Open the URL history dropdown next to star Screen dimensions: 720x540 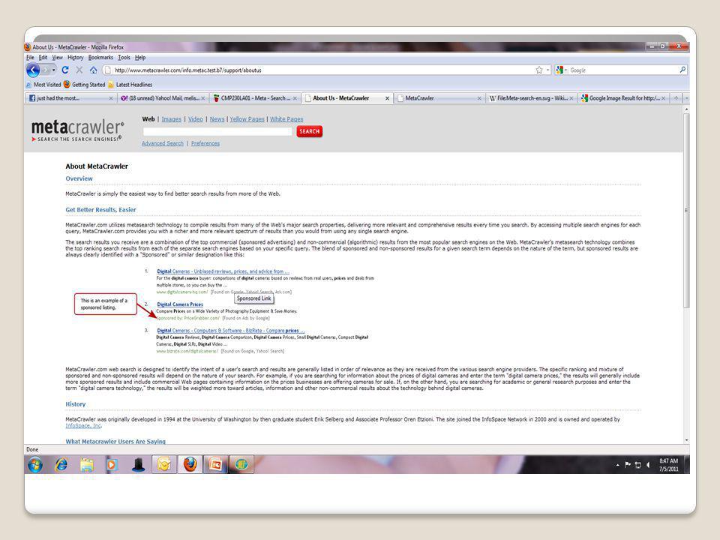[547, 70]
